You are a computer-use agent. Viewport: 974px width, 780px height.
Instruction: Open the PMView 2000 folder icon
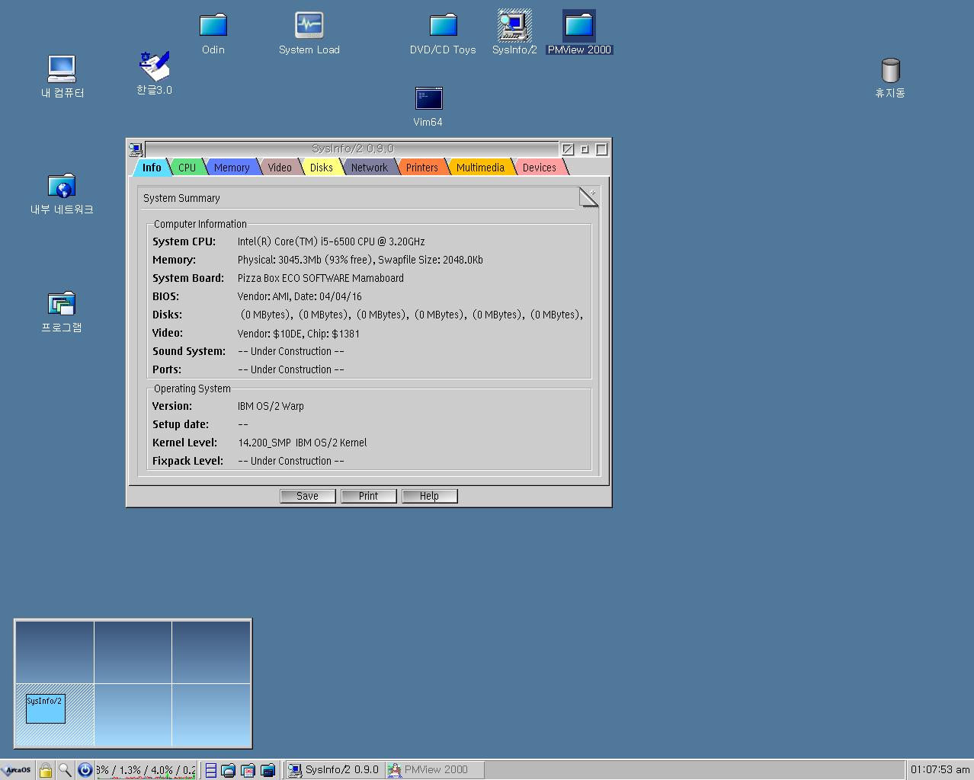tap(579, 25)
